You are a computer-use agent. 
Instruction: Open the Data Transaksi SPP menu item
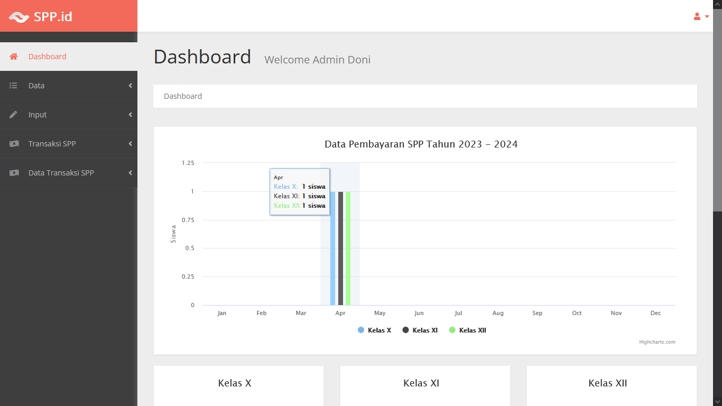(x=61, y=173)
